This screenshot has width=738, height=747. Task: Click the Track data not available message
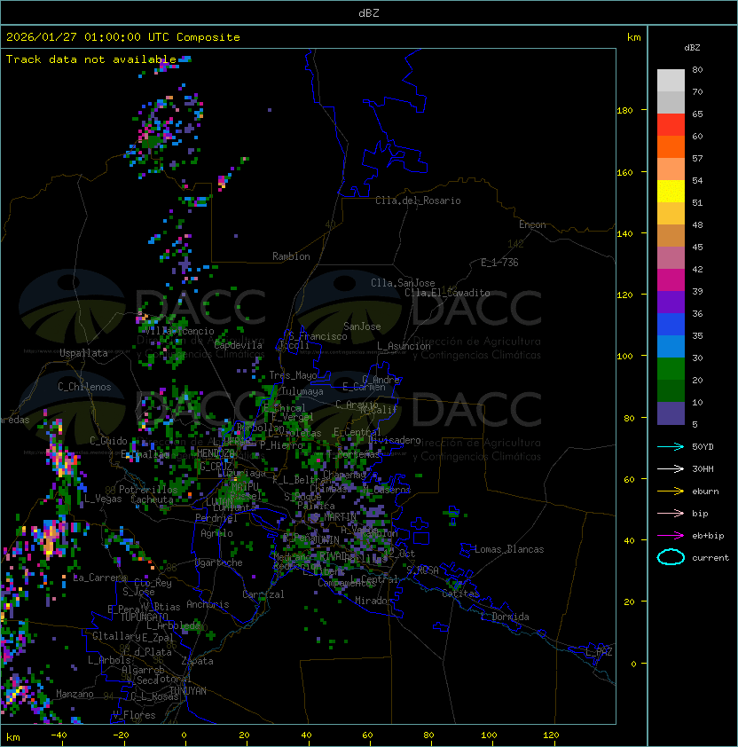[91, 59]
